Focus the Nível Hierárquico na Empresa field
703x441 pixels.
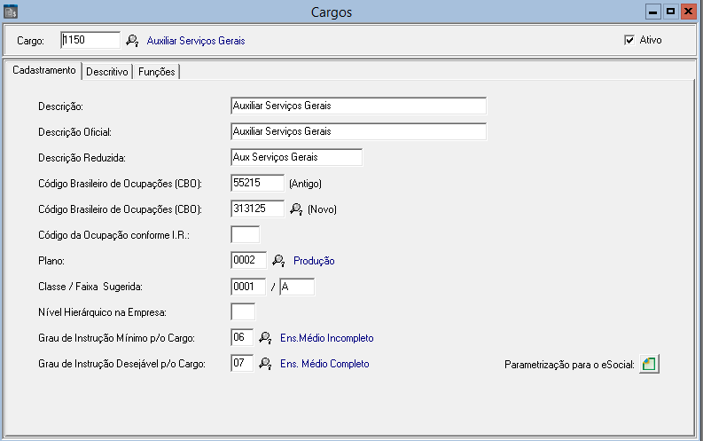[x=242, y=312]
